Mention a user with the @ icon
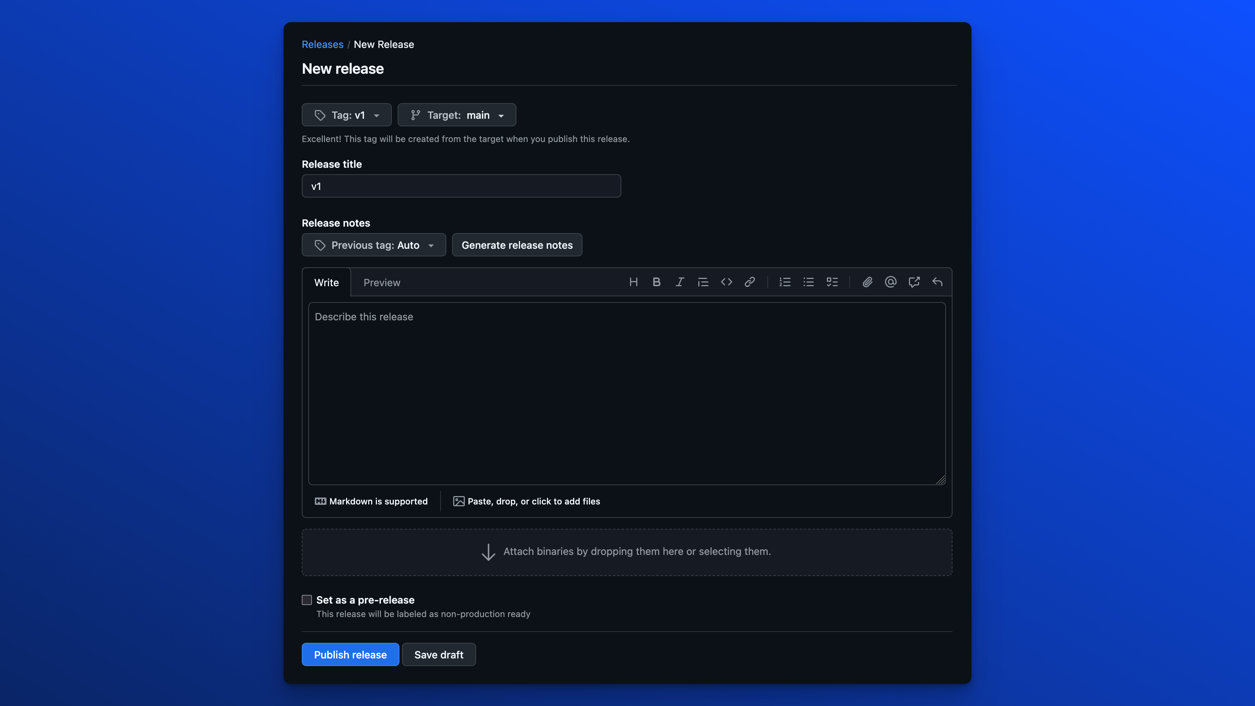Image resolution: width=1255 pixels, height=706 pixels. (890, 281)
